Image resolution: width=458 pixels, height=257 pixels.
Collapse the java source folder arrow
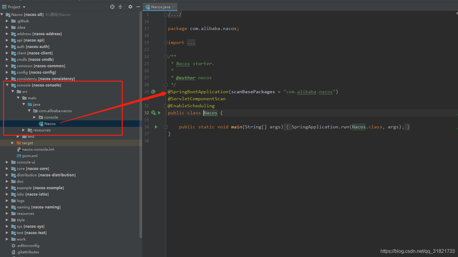pos(24,104)
